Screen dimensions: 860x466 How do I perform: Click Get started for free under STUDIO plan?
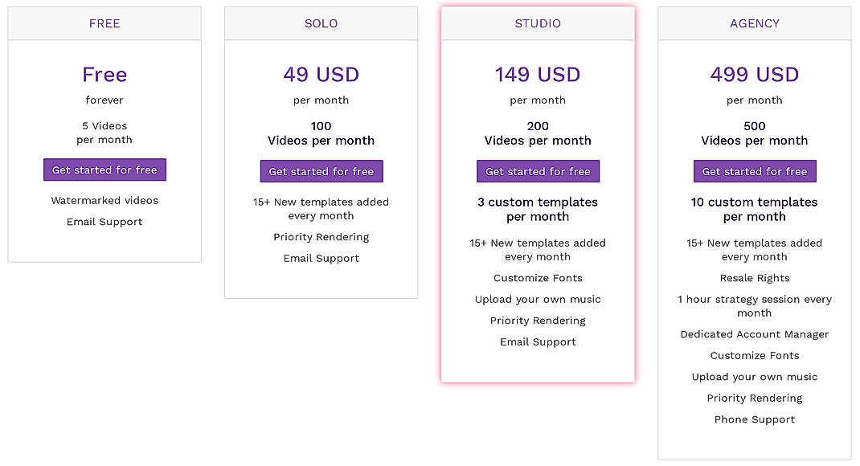(x=537, y=171)
